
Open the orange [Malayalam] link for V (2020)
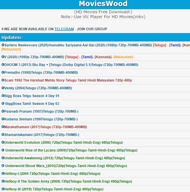click(123, 57)
